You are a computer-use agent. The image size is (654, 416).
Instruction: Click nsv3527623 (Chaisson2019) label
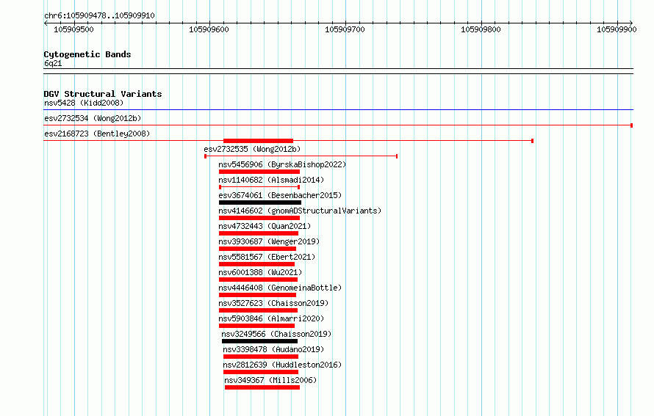pos(273,303)
